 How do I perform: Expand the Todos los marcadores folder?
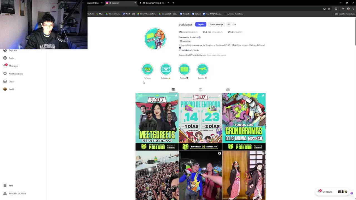pos(345,14)
